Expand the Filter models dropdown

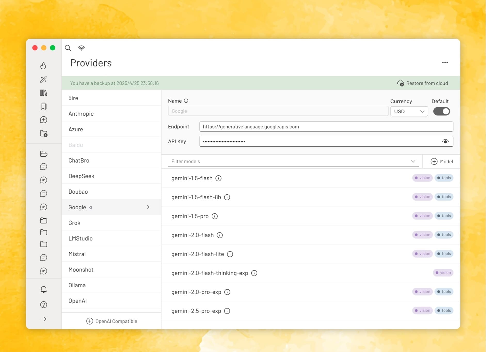[413, 161]
